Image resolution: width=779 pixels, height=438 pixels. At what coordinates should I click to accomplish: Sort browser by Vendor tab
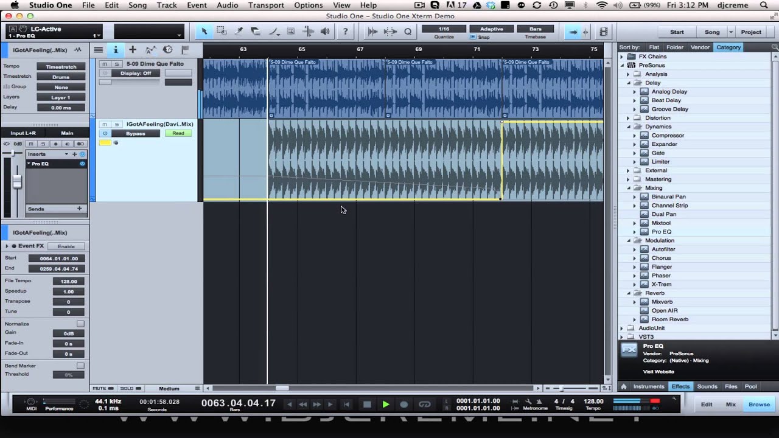700,47
